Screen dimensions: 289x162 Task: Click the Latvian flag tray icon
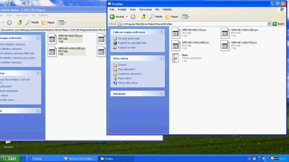[x=276, y=159]
